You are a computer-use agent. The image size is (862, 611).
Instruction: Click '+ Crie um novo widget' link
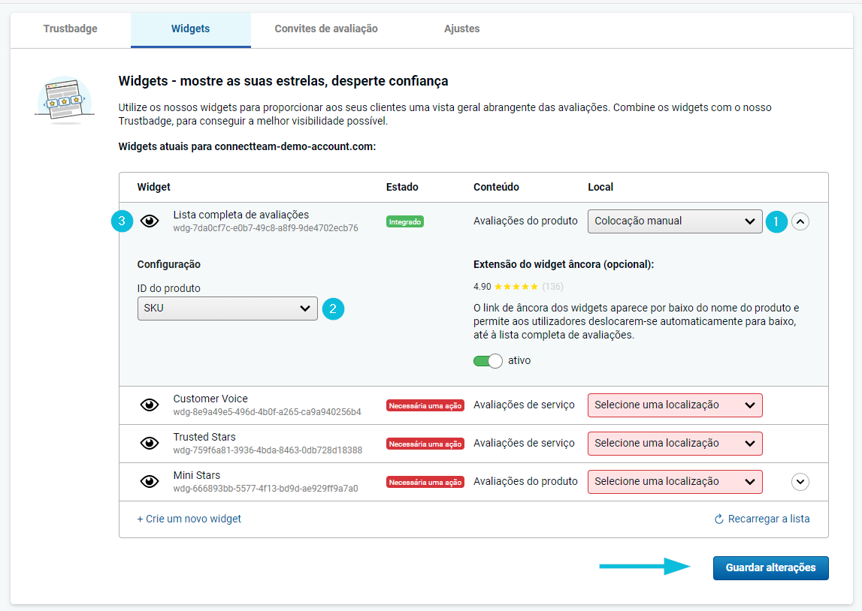click(x=189, y=519)
